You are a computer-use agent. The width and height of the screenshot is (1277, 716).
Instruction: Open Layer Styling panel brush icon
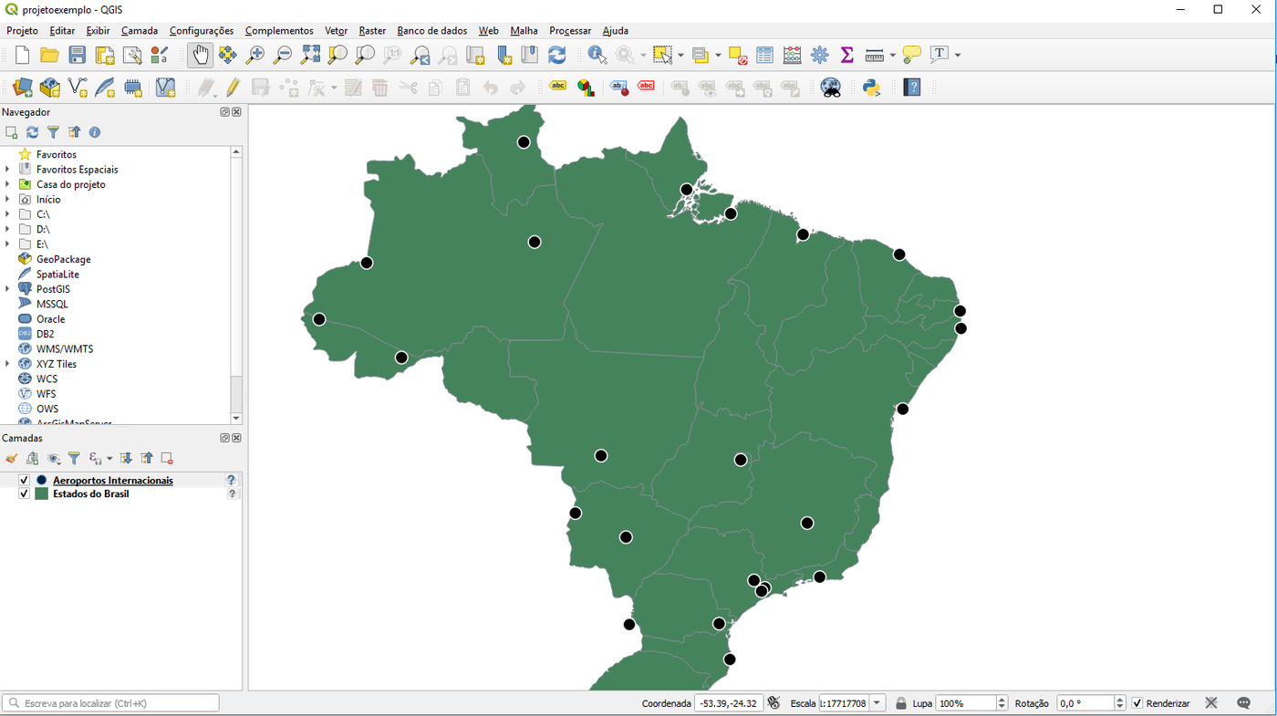(12, 459)
